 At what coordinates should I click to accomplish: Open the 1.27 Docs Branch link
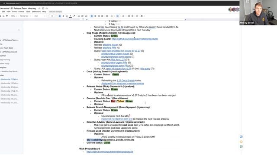(126, 81)
